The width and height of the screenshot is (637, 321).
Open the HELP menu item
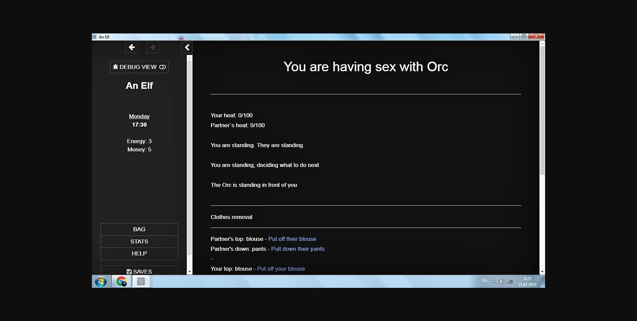pyautogui.click(x=139, y=253)
